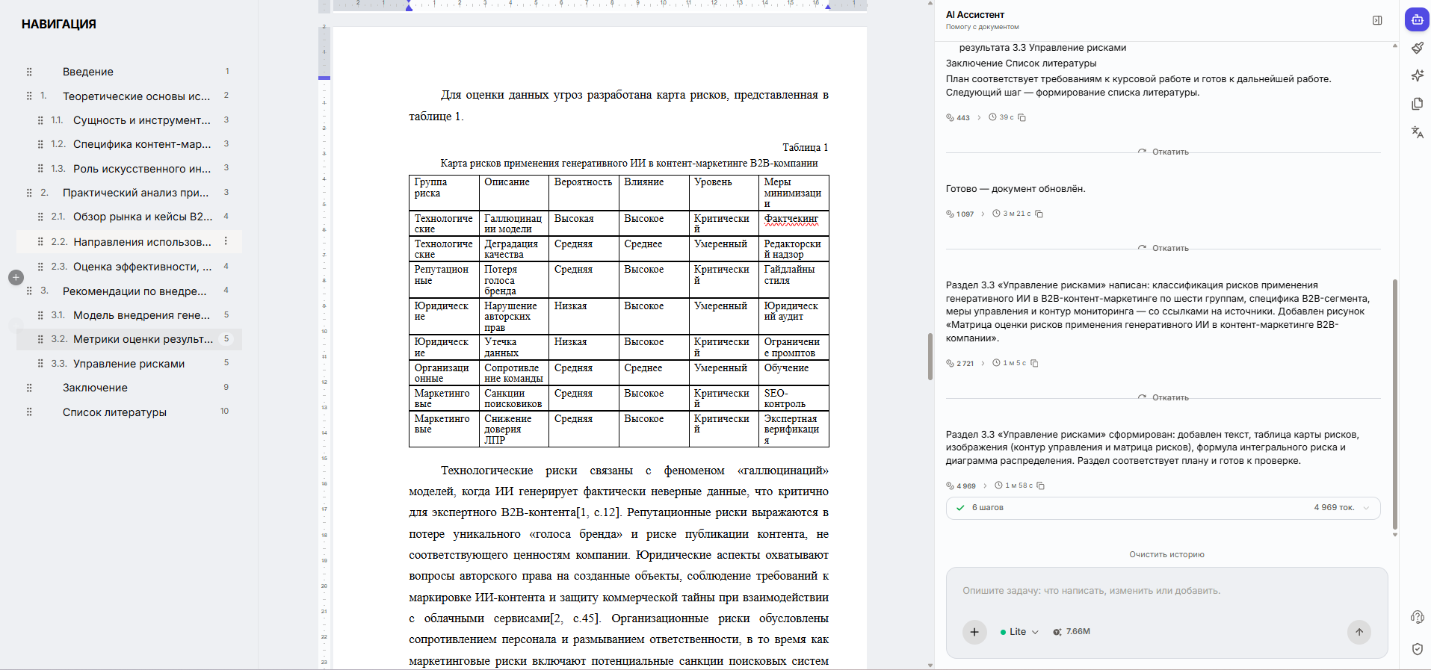
Task: Expand token details next to 2 721
Action: [x=983, y=363]
